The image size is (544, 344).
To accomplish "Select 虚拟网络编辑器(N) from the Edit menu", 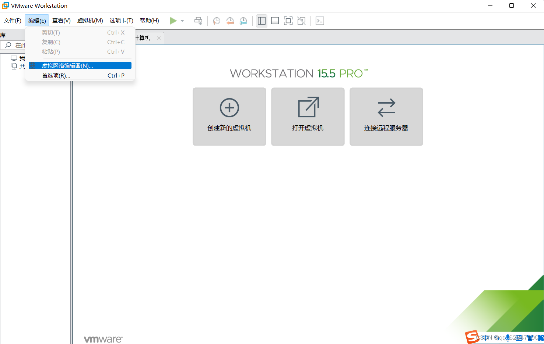I will 67,65.
